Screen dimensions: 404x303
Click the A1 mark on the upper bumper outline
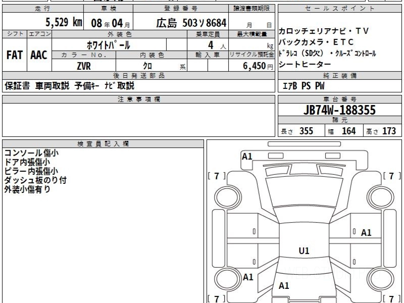point(247,157)
